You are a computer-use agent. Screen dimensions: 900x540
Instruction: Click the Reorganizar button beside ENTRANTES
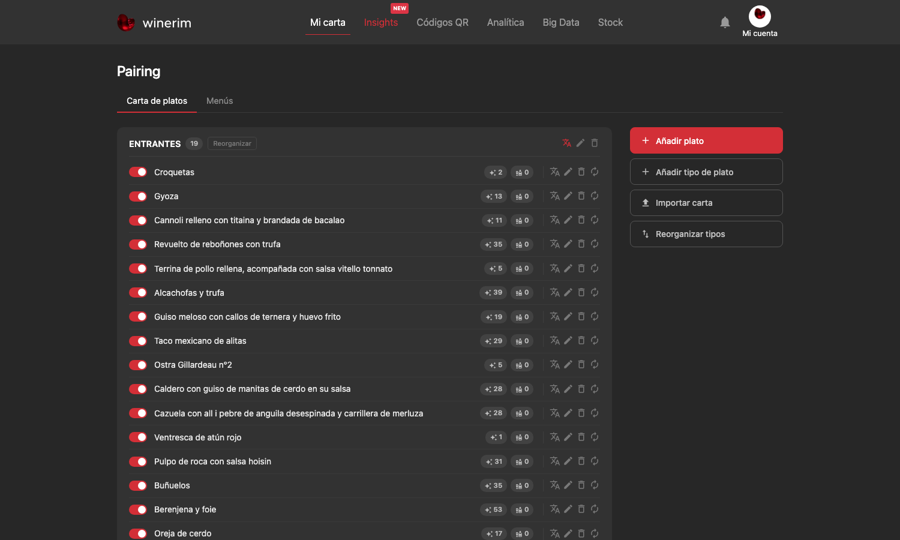[232, 143]
